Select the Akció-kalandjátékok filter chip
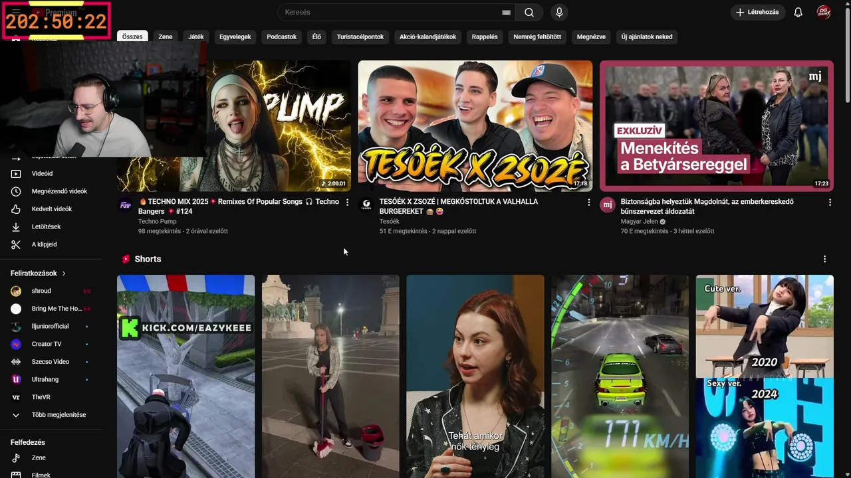851x478 pixels. coord(428,37)
